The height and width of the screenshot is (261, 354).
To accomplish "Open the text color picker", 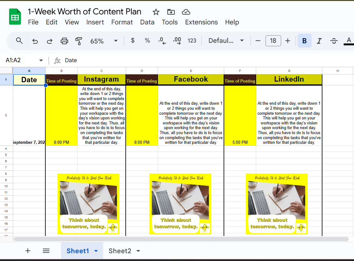I will (x=349, y=41).
